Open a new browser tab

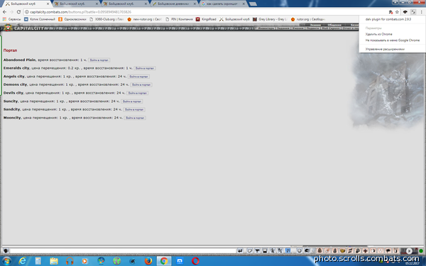[x=253, y=4]
